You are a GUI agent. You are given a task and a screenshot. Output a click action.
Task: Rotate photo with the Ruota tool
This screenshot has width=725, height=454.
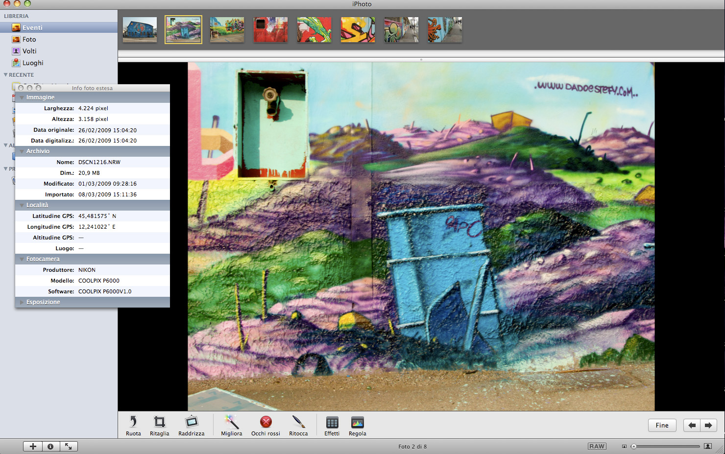(133, 425)
